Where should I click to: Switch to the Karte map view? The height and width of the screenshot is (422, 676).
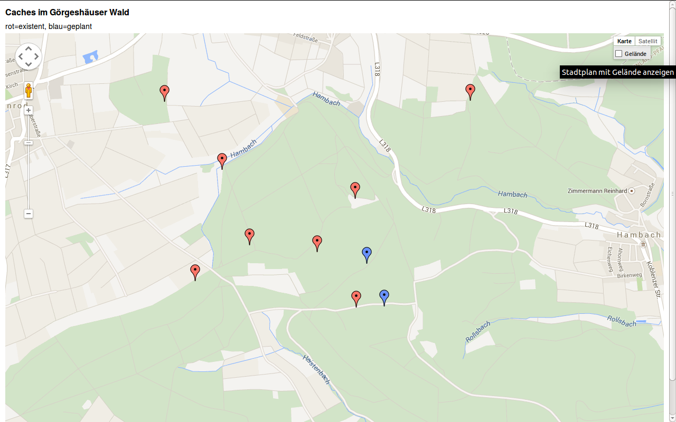point(624,41)
